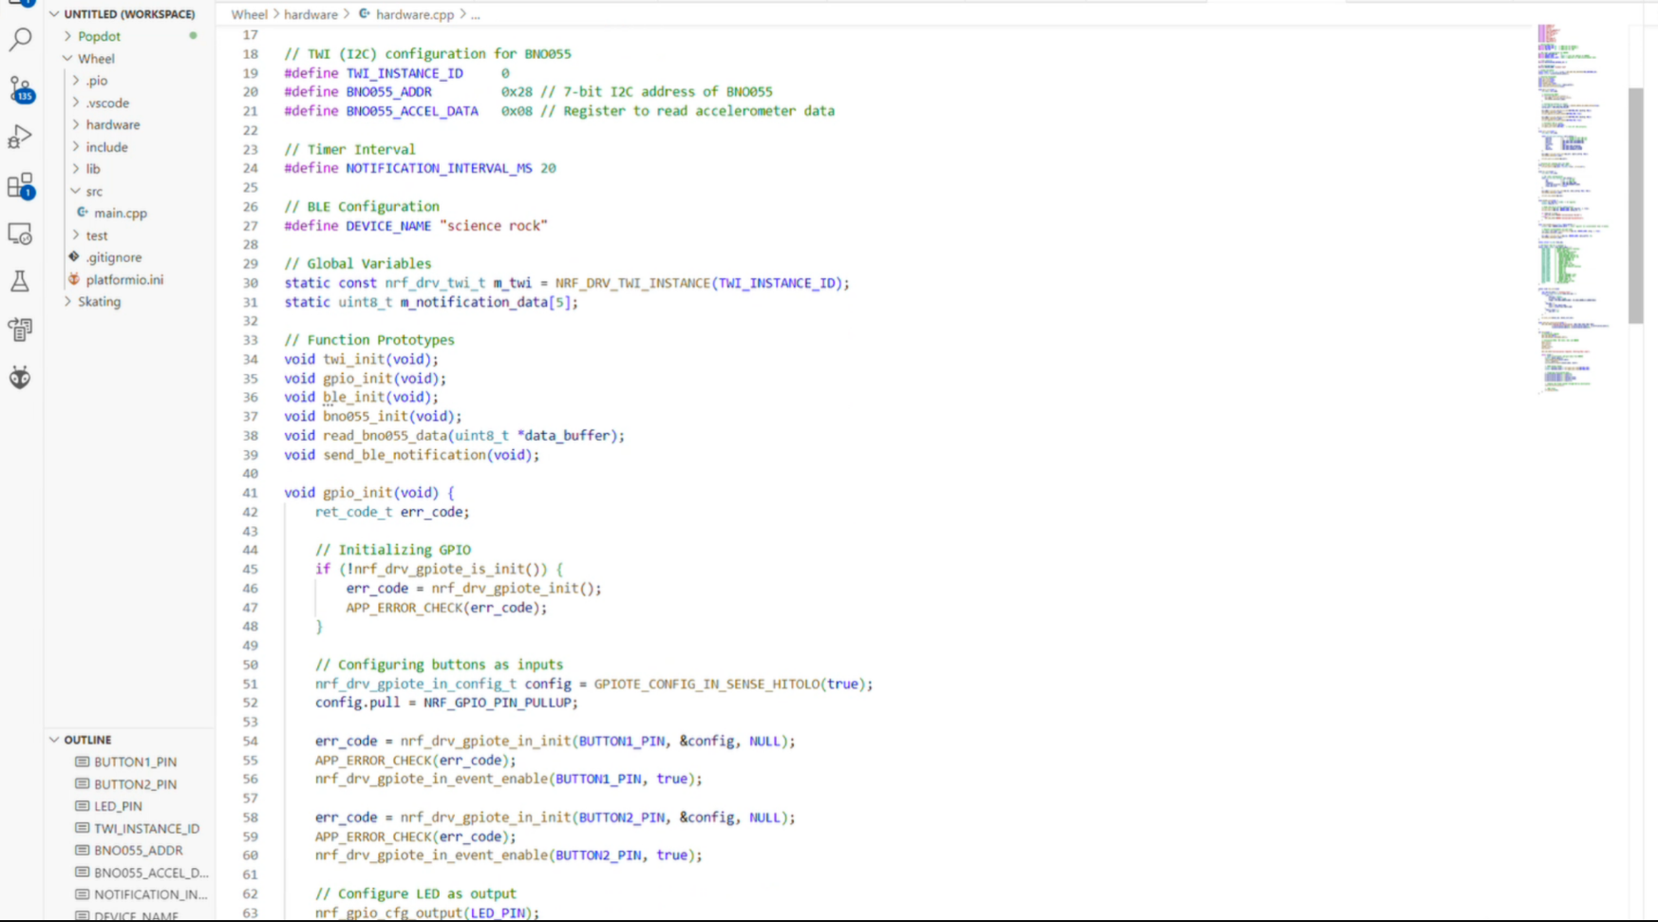1658x922 pixels.
Task: Click NOTIFICATION_INTERVAL_MS on line 24
Action: coord(439,168)
